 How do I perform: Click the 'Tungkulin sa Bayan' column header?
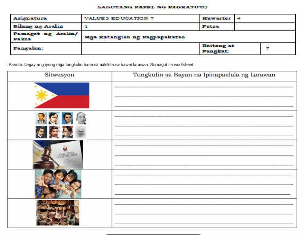coord(204,75)
